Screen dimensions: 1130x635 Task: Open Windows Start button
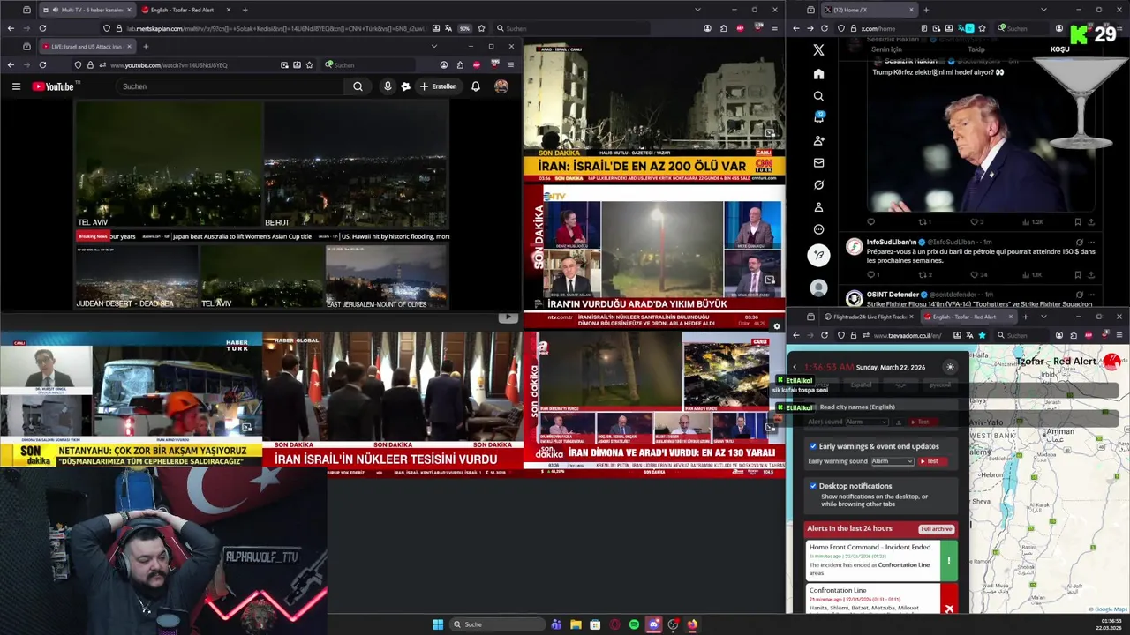coord(438,624)
